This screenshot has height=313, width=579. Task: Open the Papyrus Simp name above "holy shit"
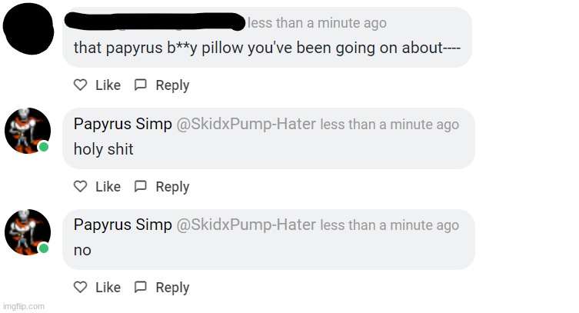[x=122, y=125]
